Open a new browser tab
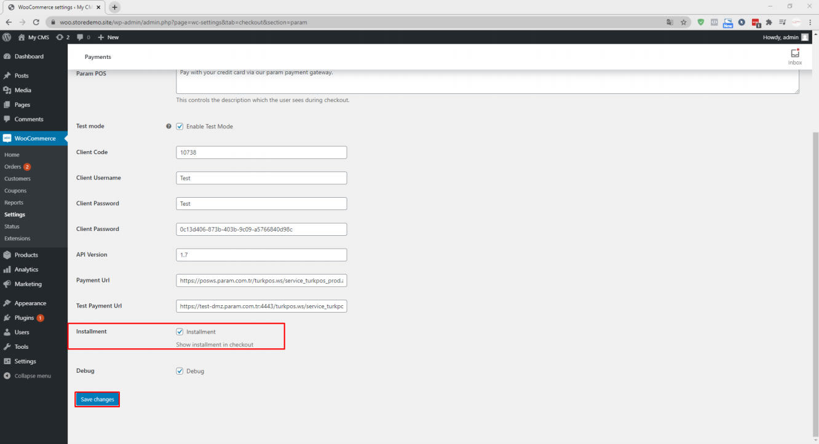This screenshot has width=819, height=444. click(x=114, y=7)
